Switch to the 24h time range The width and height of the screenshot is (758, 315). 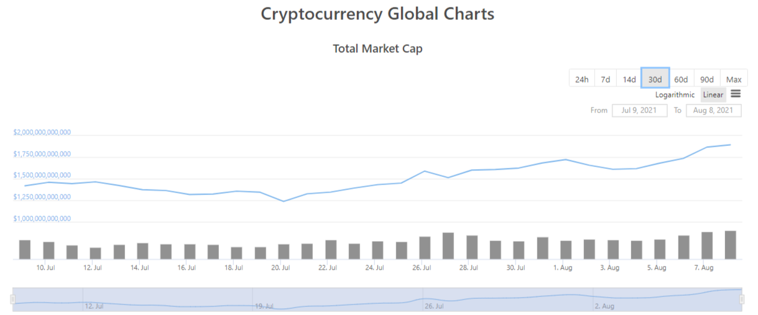[x=581, y=79]
